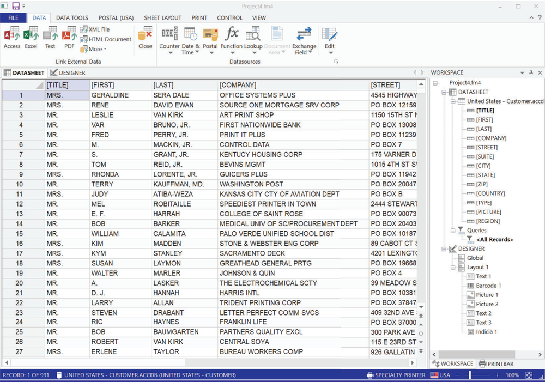Link an Excel file
The image size is (545, 382).
click(31, 38)
